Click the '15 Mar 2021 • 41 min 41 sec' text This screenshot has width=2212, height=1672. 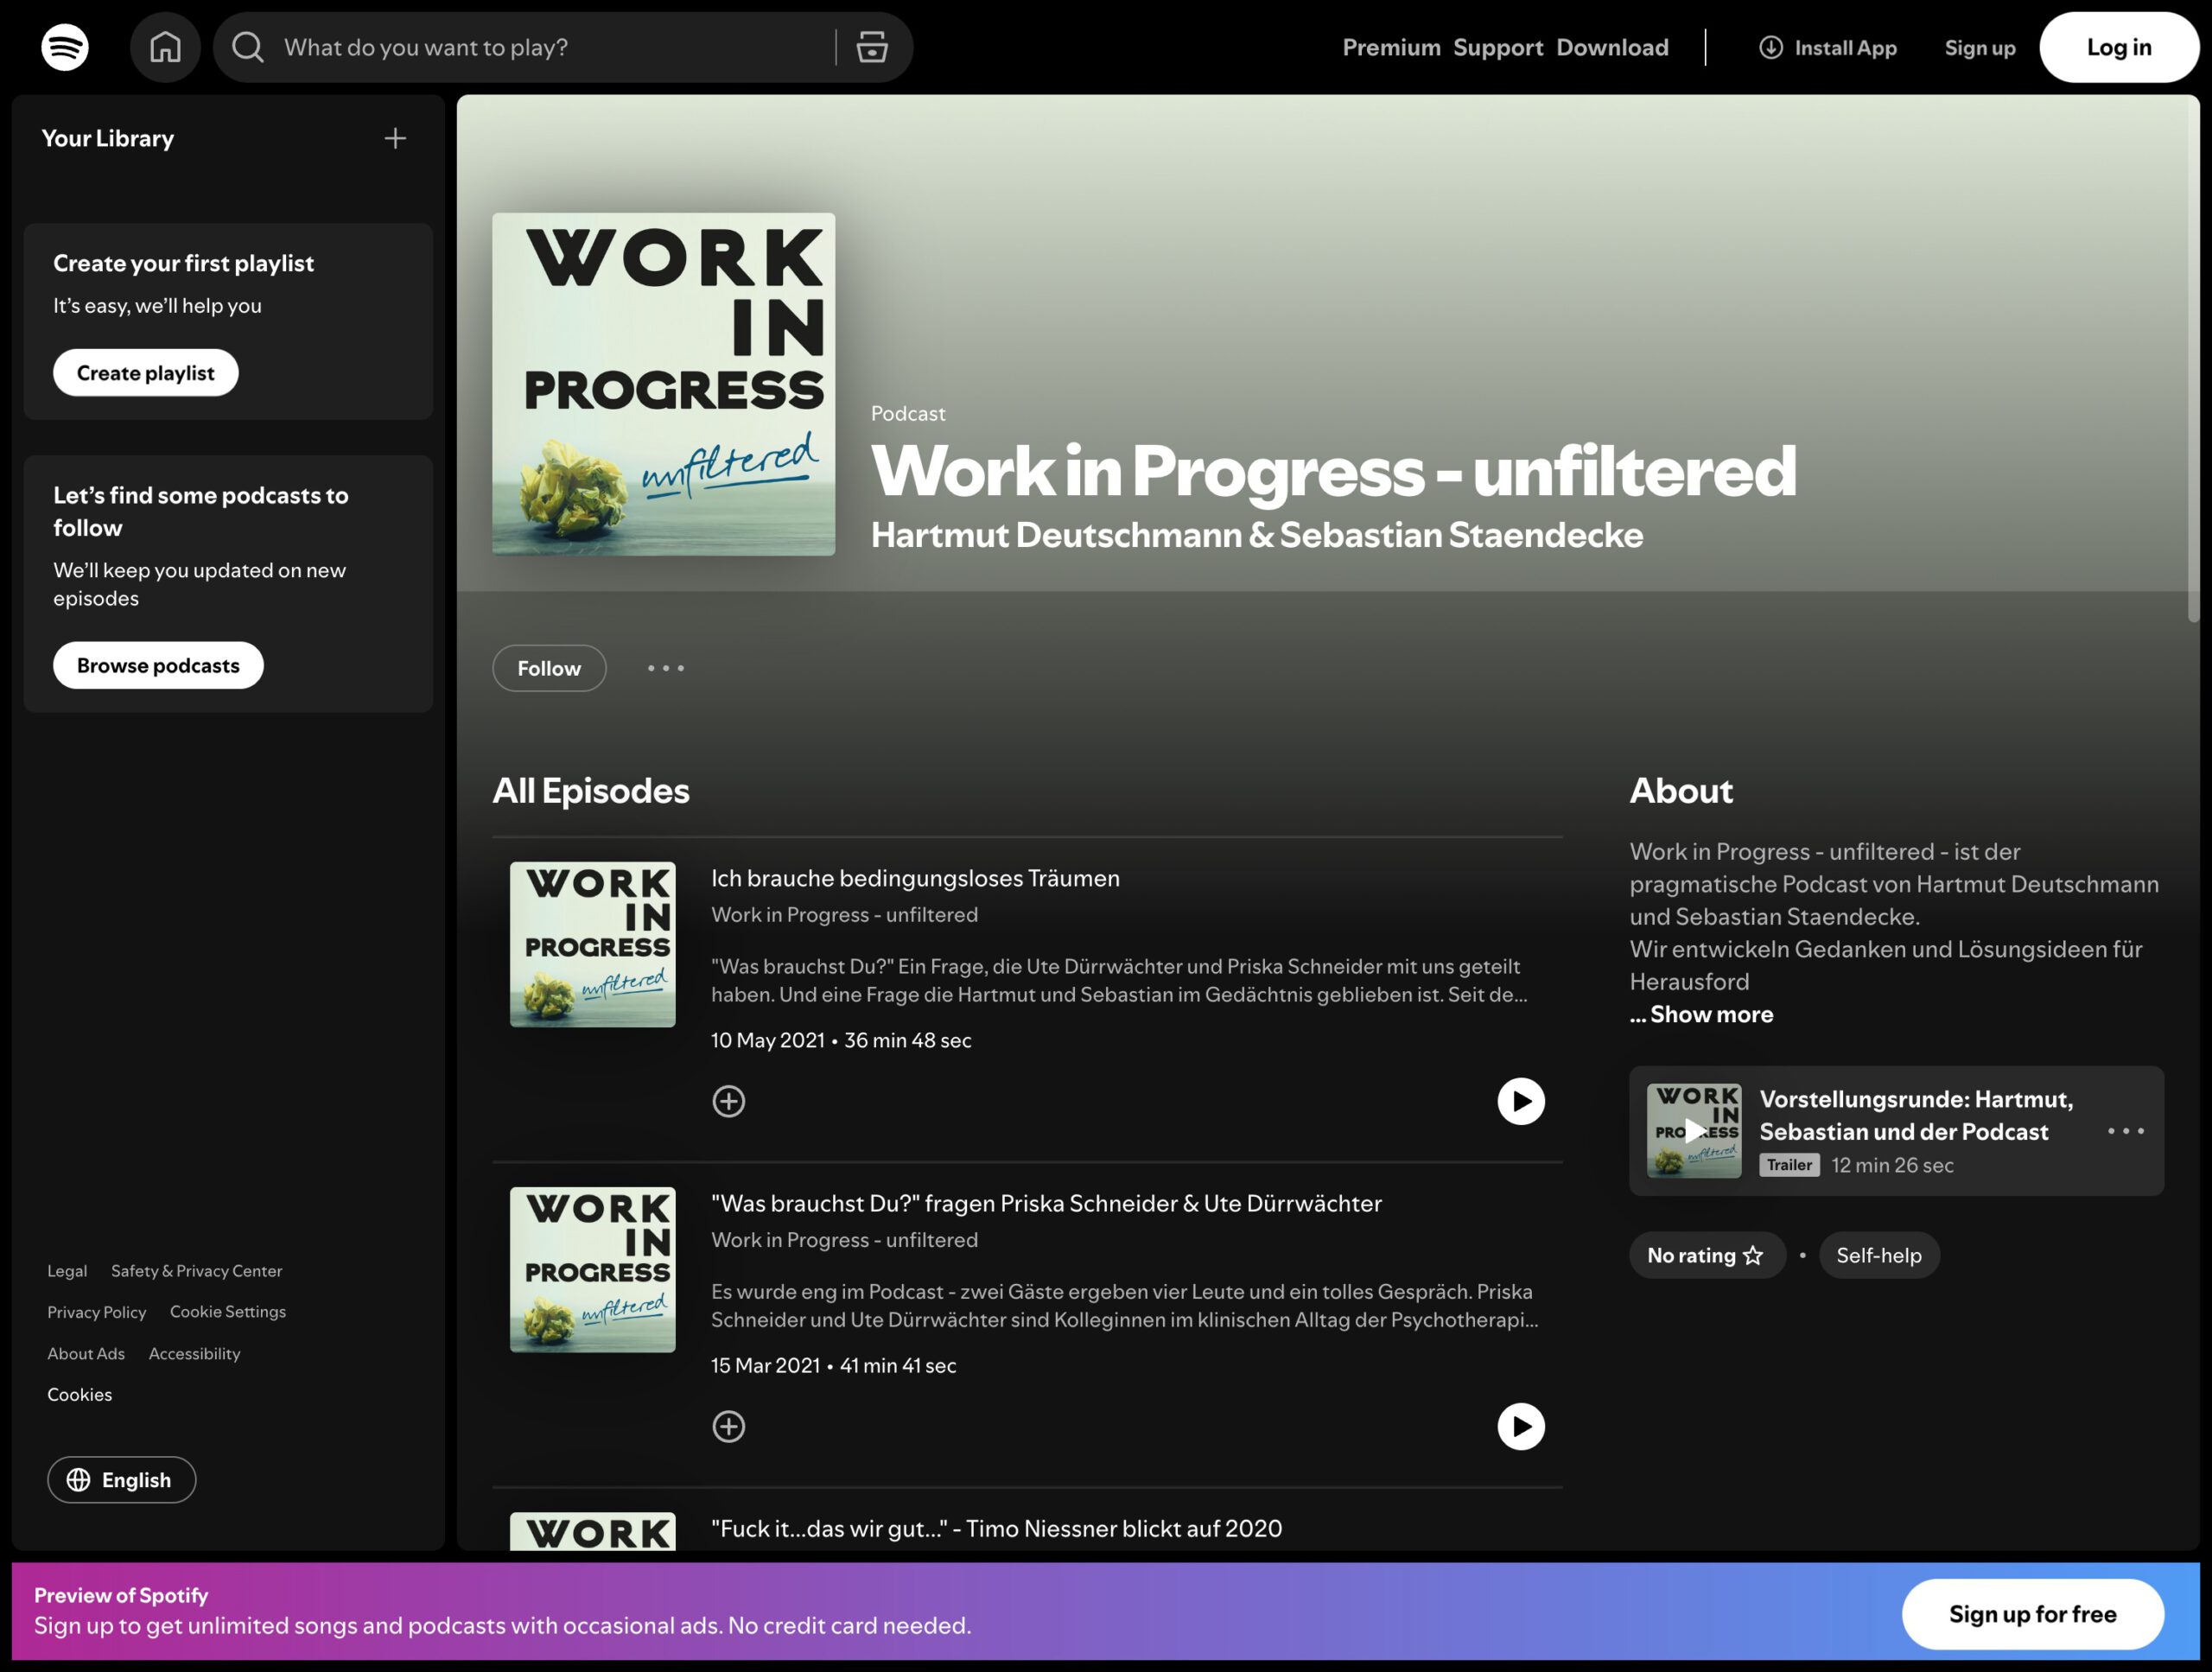click(x=833, y=1365)
